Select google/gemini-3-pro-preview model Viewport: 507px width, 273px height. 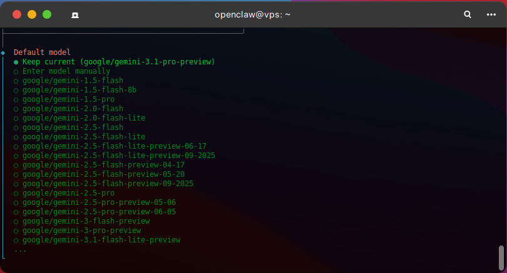81,231
